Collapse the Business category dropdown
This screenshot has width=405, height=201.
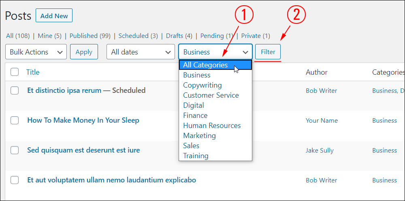pos(215,52)
